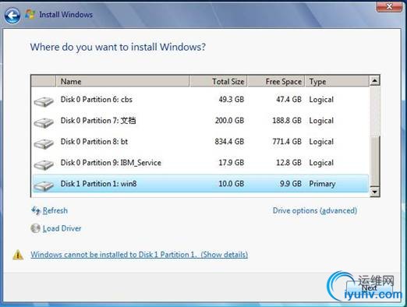Sort by Type column header
Screen dimensions: 407x307
(337, 81)
